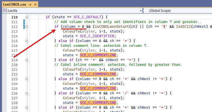Collapse the else-if block at line 229
The image size is (212, 112).
(27, 108)
